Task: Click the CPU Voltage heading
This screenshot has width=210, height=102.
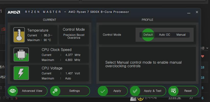Action: pos(52,68)
